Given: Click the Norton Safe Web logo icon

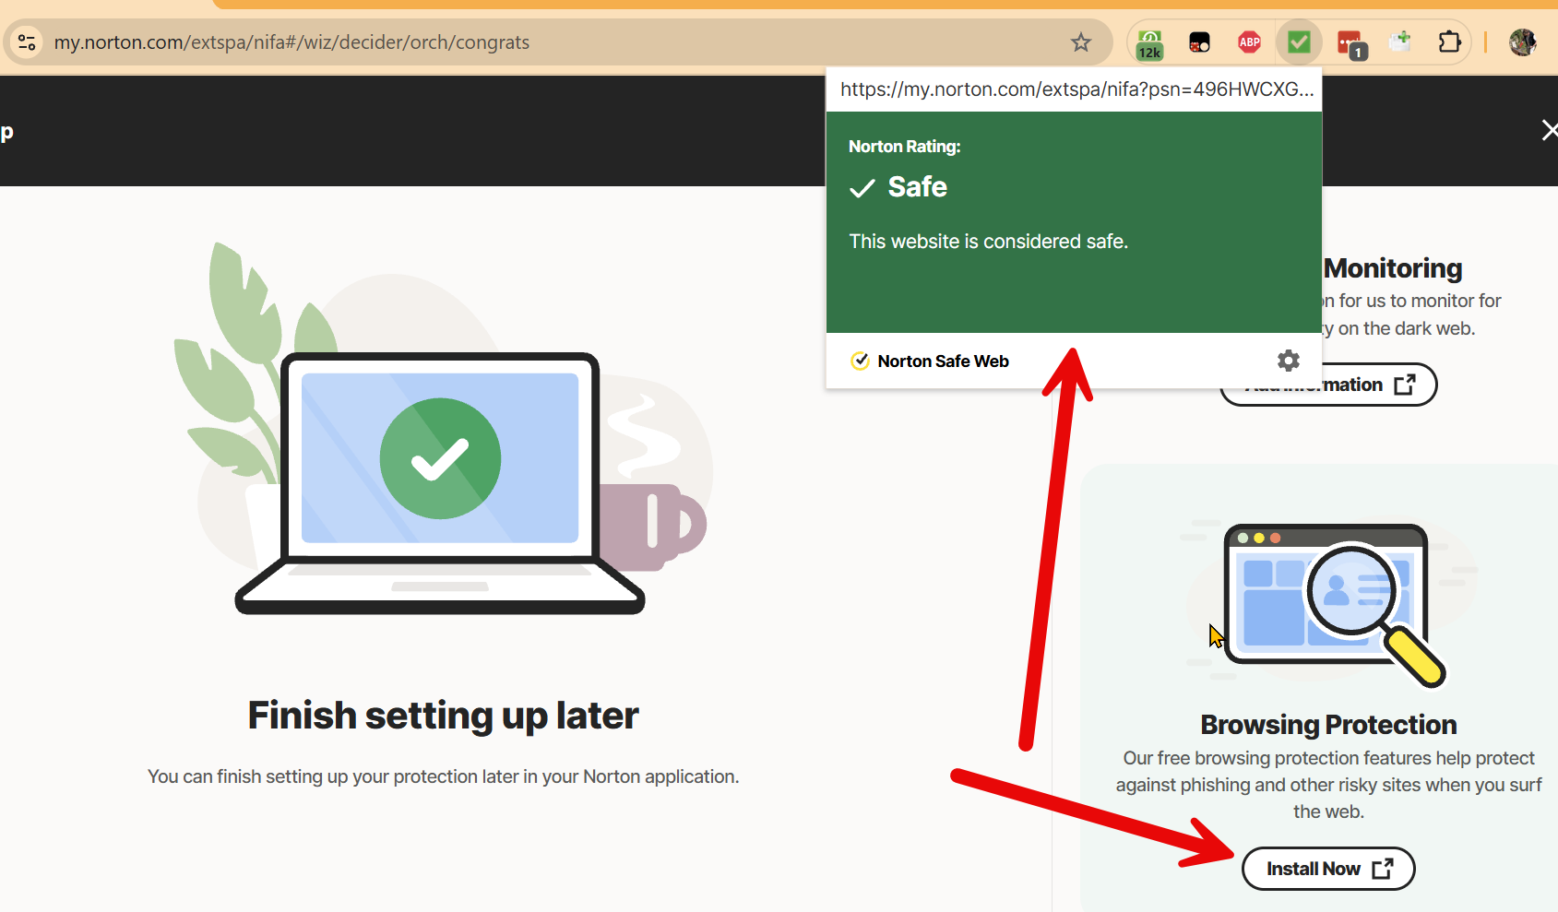Looking at the screenshot, I should point(860,361).
